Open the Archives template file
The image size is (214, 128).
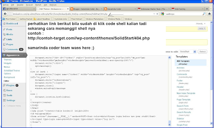click(x=181, y=68)
